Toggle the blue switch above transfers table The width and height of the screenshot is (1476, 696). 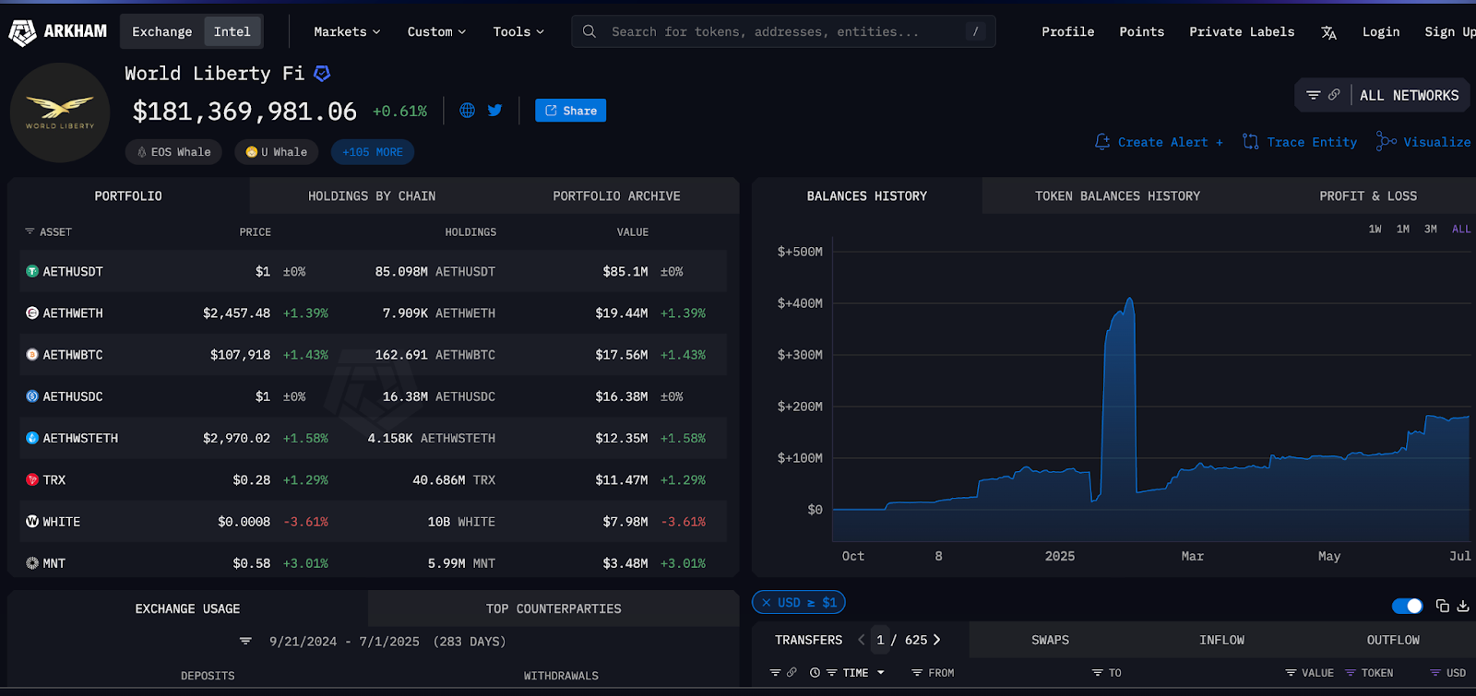[x=1408, y=606]
